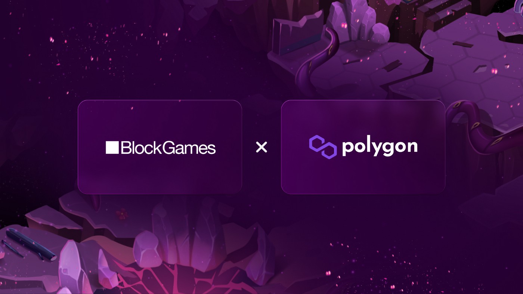Click the tentacle with eyes at right edge
This screenshot has height=294, width=523.
[x=482, y=127]
